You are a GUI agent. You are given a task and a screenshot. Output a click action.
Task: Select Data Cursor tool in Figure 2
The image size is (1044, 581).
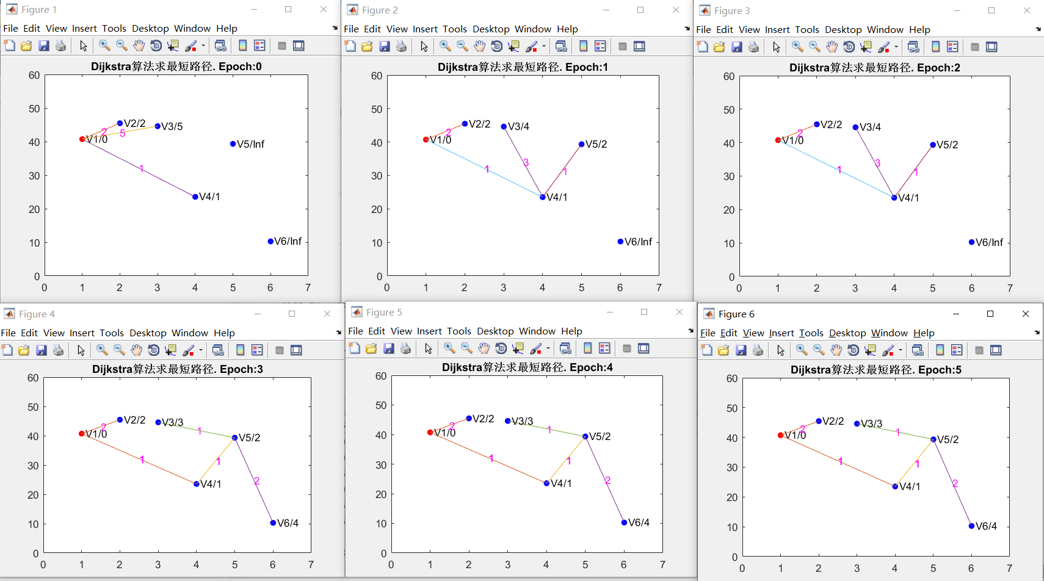click(513, 46)
